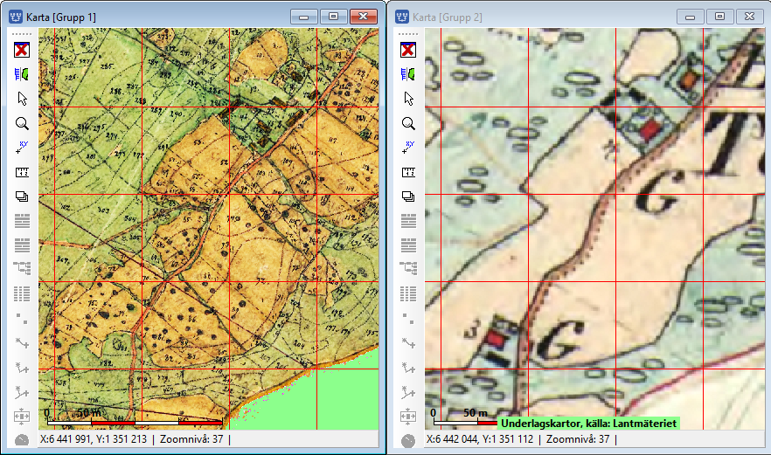Activate the ruler measure tool in Grupp 2
The image size is (771, 455).
408,172
